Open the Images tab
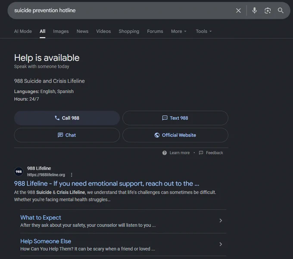Viewport: 293px width, 259px height. pyautogui.click(x=61, y=31)
